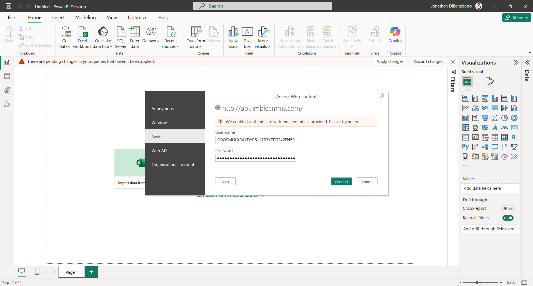Click the Back button in dialog
Image resolution: width=533 pixels, height=286 pixels.
(x=225, y=182)
